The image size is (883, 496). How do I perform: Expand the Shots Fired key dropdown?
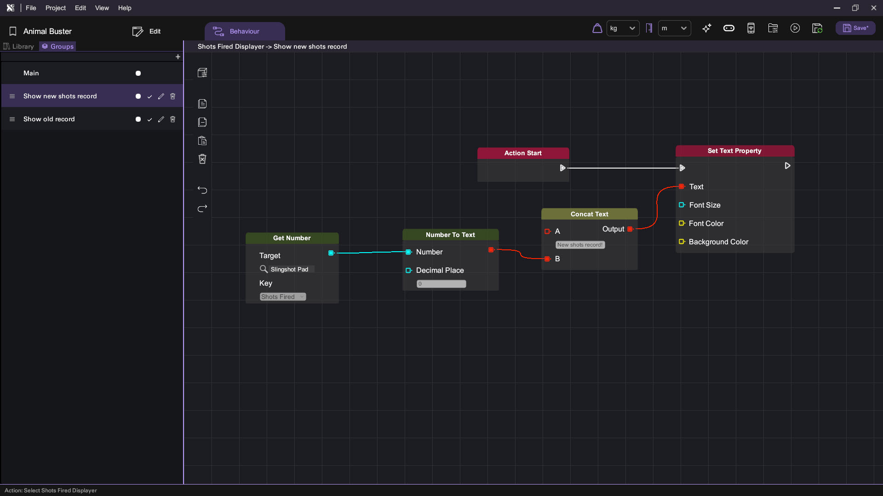click(283, 297)
